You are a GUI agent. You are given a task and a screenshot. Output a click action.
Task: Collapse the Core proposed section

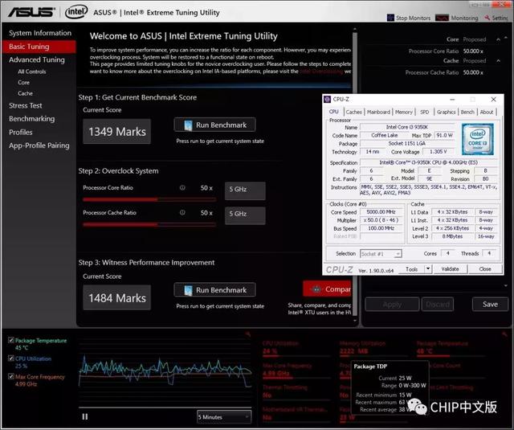(498, 39)
